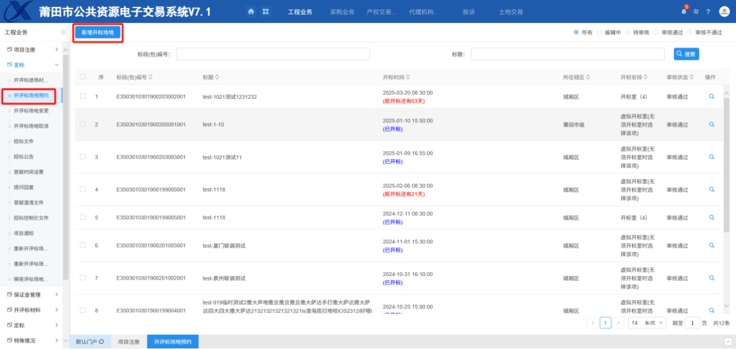The width and height of the screenshot is (736, 349).
Task: Click magnifier view icon for row 1
Action: click(712, 96)
